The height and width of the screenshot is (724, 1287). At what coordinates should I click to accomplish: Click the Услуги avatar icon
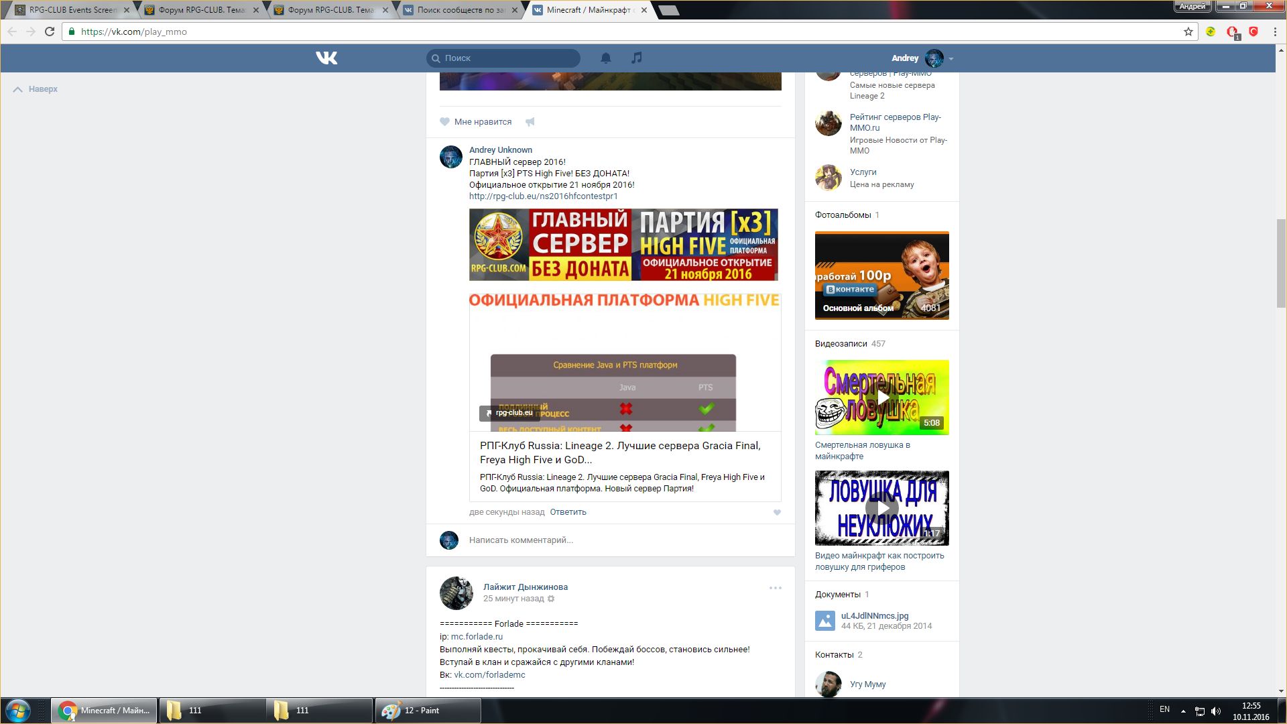[829, 178]
